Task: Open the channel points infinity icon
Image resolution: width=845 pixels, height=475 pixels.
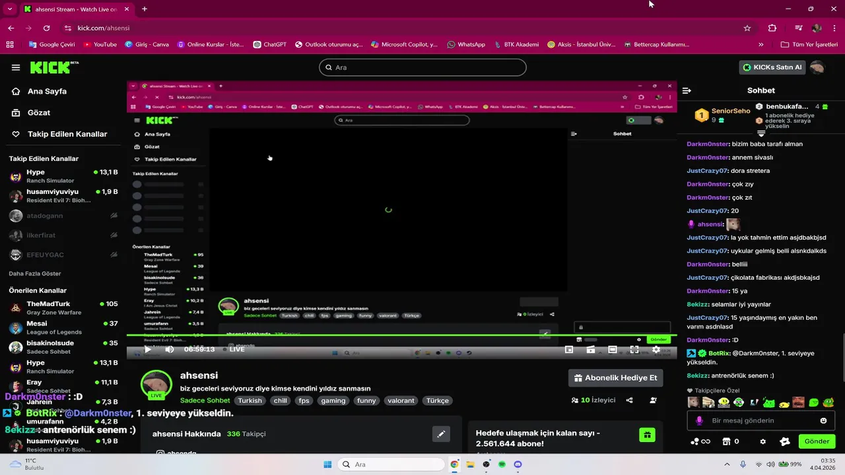Action: pyautogui.click(x=700, y=441)
